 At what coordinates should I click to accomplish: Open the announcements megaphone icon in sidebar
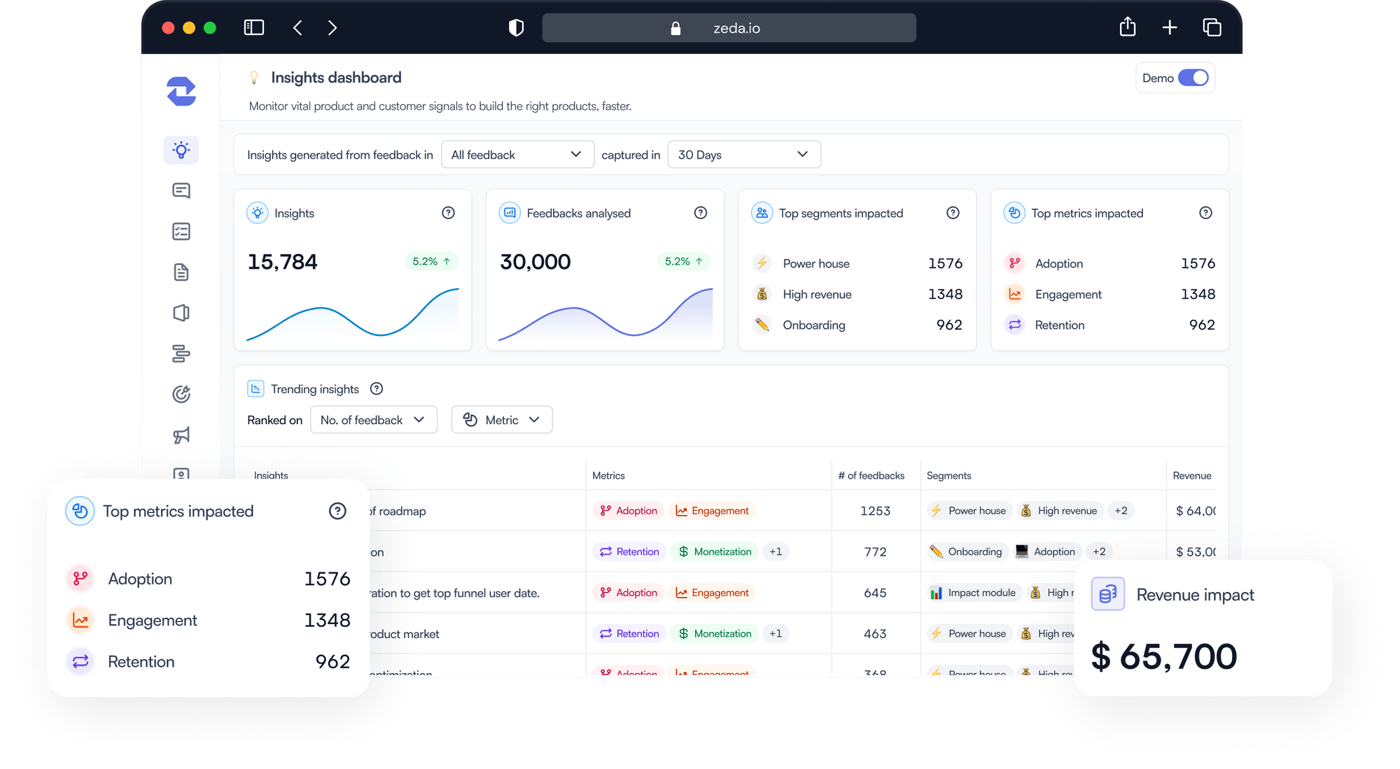181,435
